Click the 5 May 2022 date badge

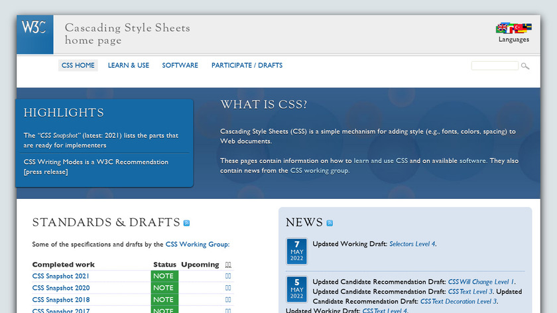tap(296, 289)
